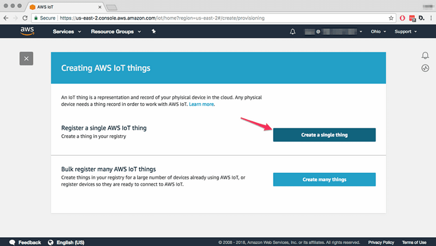
Task: Click the 'Creating AWS IoT things' title
Action: (x=106, y=68)
